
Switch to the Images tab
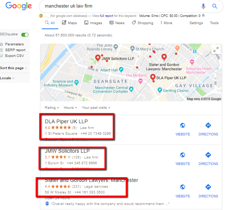pyautogui.click(x=93, y=23)
